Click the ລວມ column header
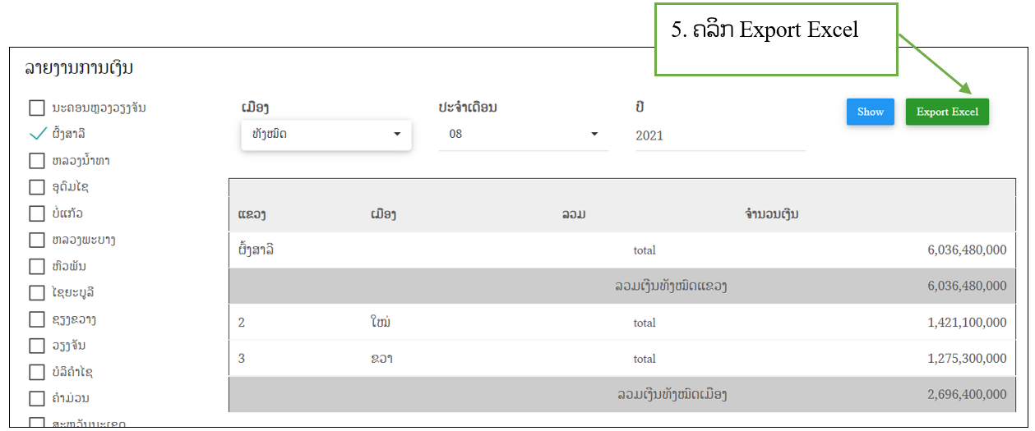The height and width of the screenshot is (431, 1035). pyautogui.click(x=573, y=214)
